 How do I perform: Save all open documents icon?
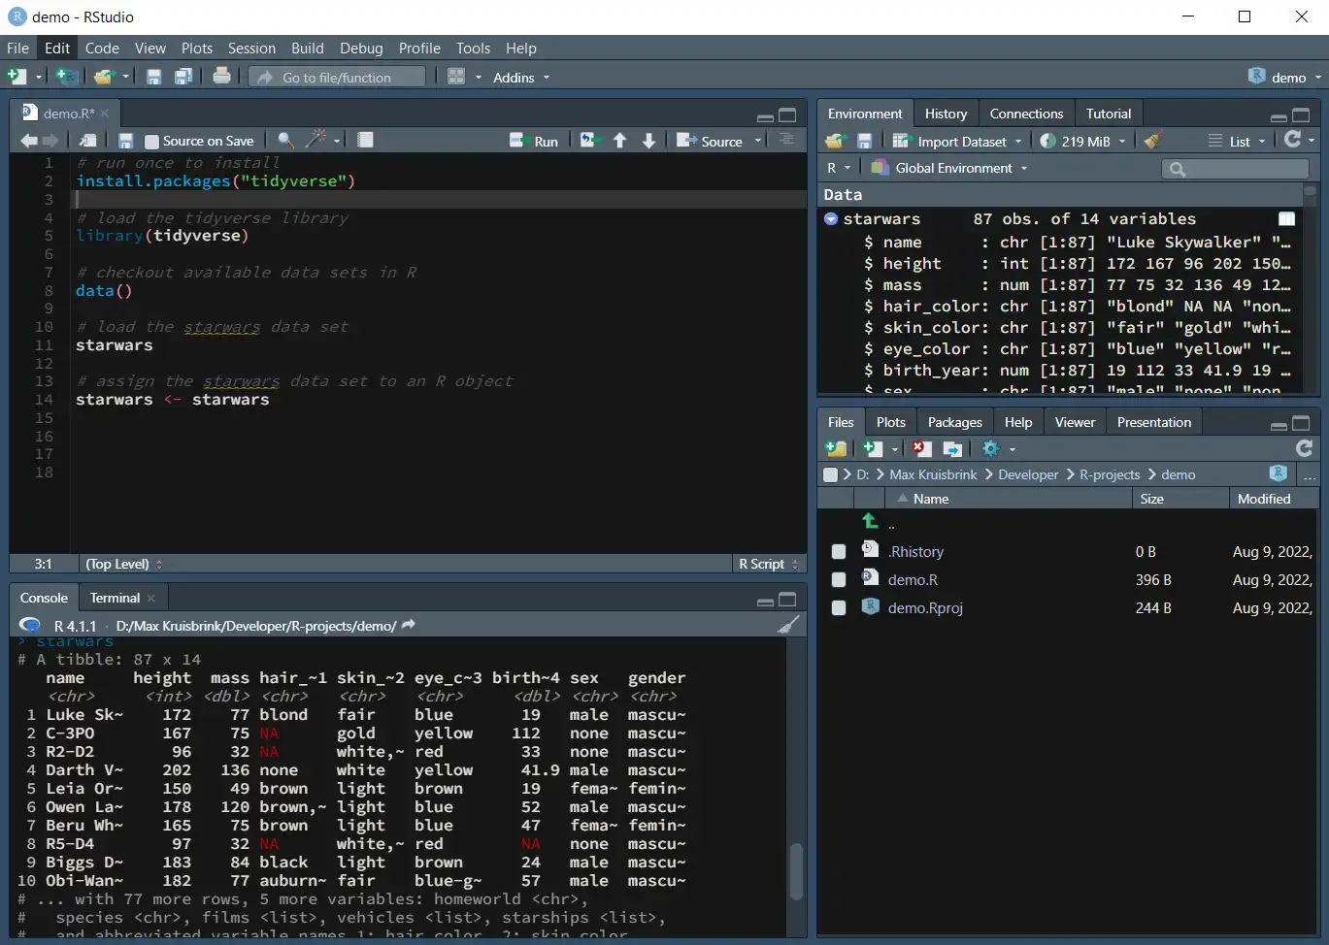point(183,77)
